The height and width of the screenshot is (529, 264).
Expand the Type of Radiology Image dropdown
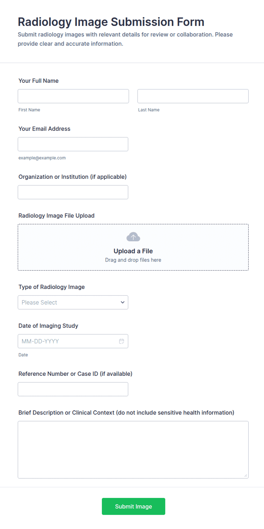tap(73, 302)
